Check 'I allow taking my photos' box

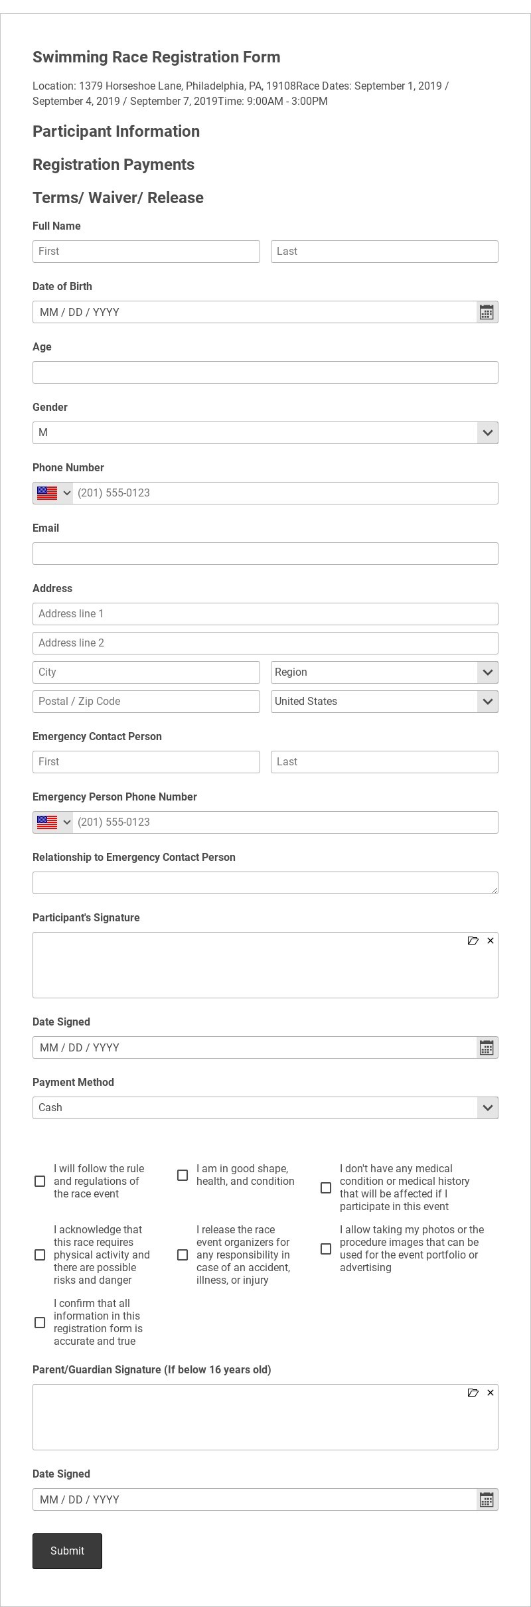[326, 1249]
